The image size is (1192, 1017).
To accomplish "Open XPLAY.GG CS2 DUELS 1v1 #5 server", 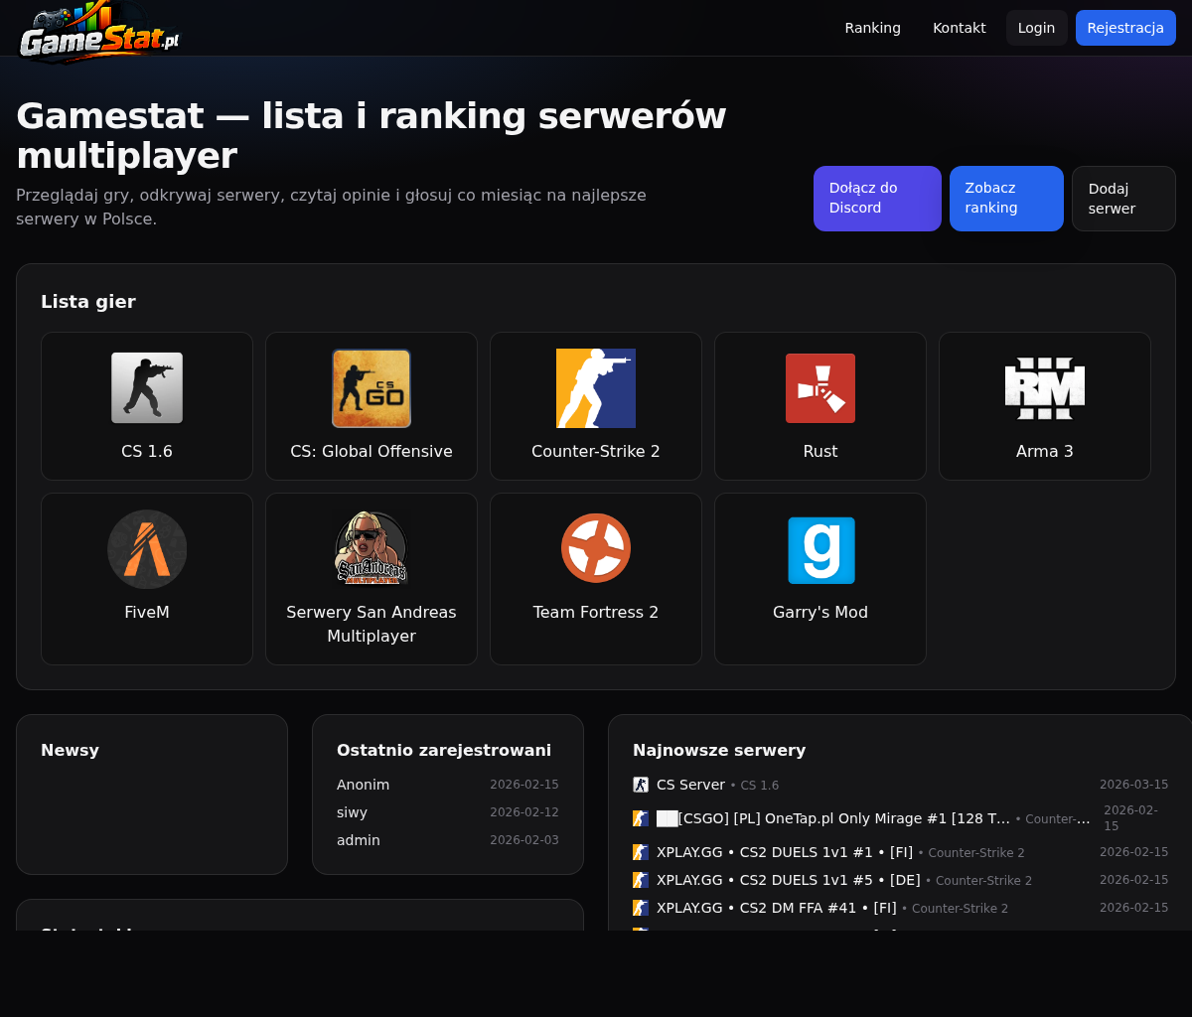I will coord(789,880).
